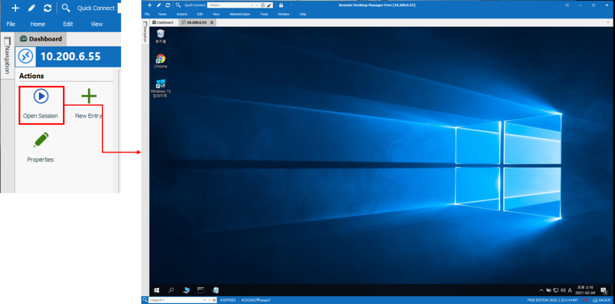Open File menu in full window

click(147, 14)
